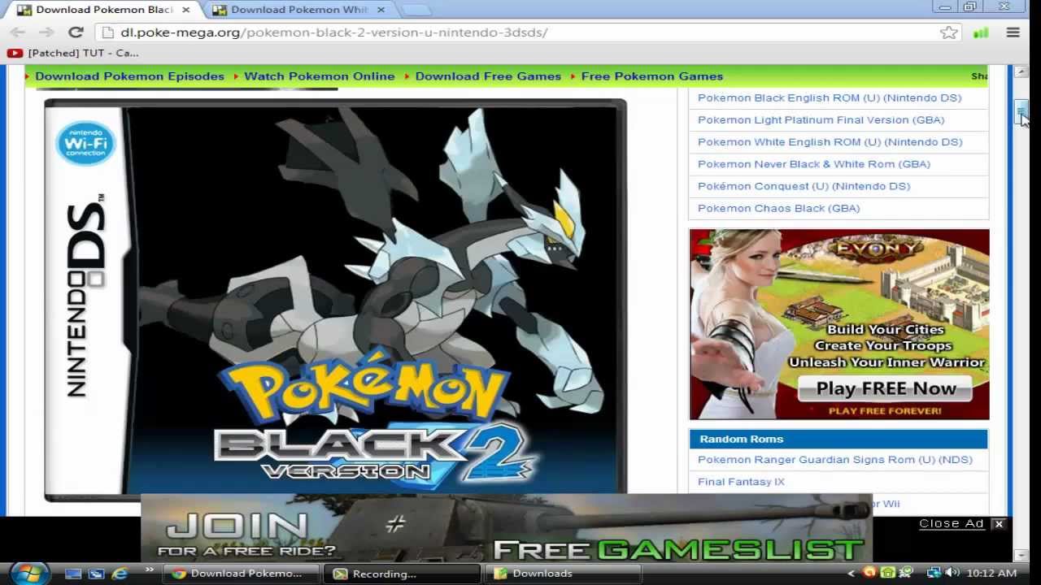Click the page scrollbar thumb
The image size is (1041, 585).
1021,111
